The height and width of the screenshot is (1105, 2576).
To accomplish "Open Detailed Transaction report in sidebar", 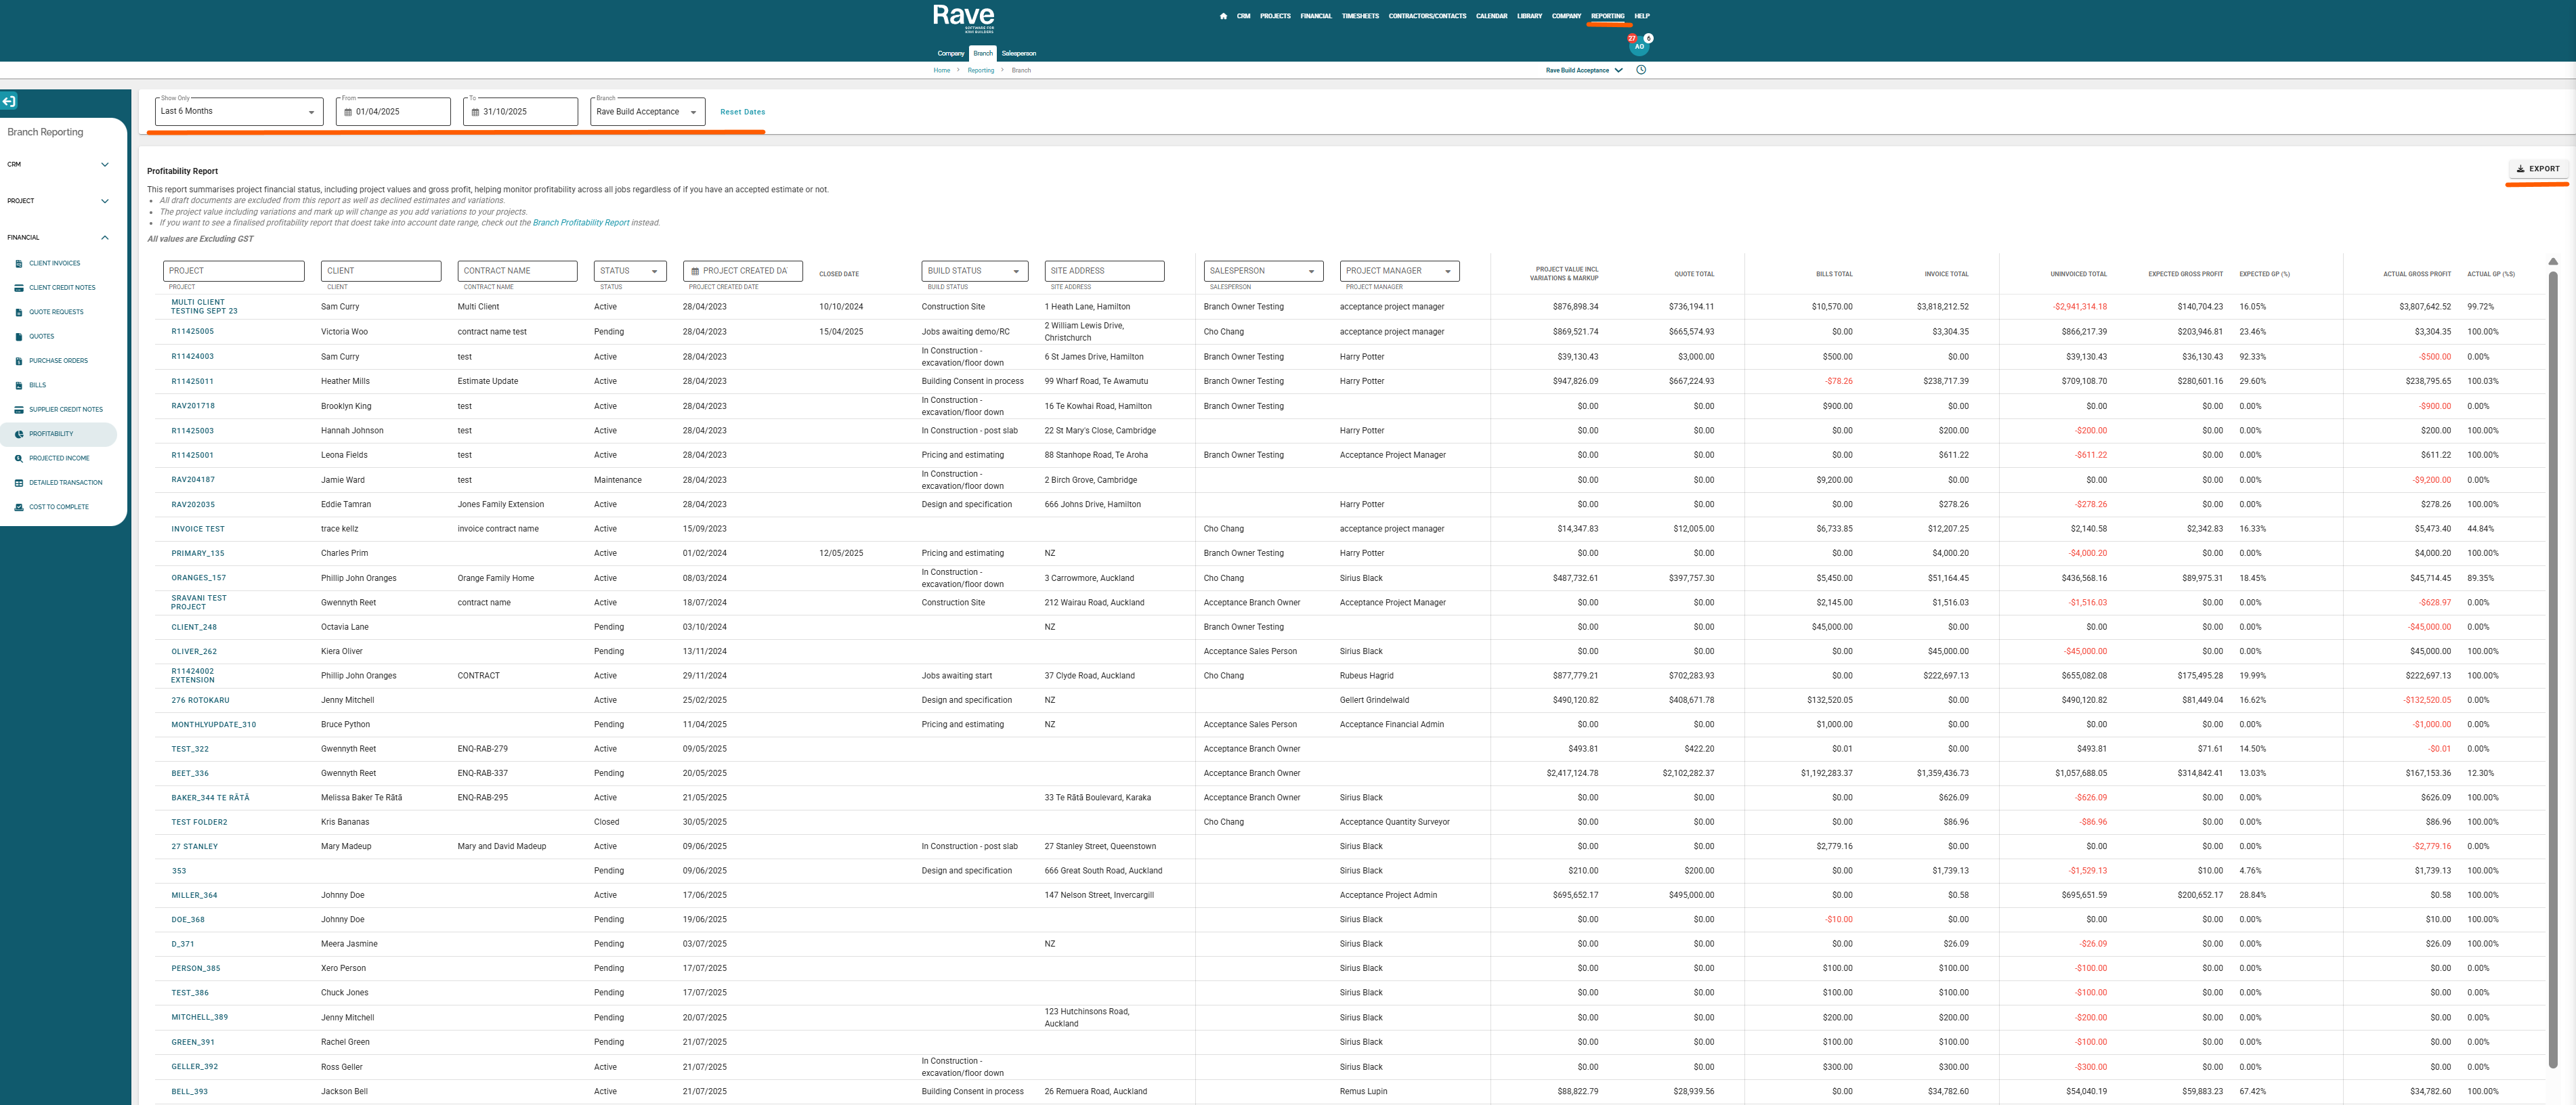I will 65,483.
